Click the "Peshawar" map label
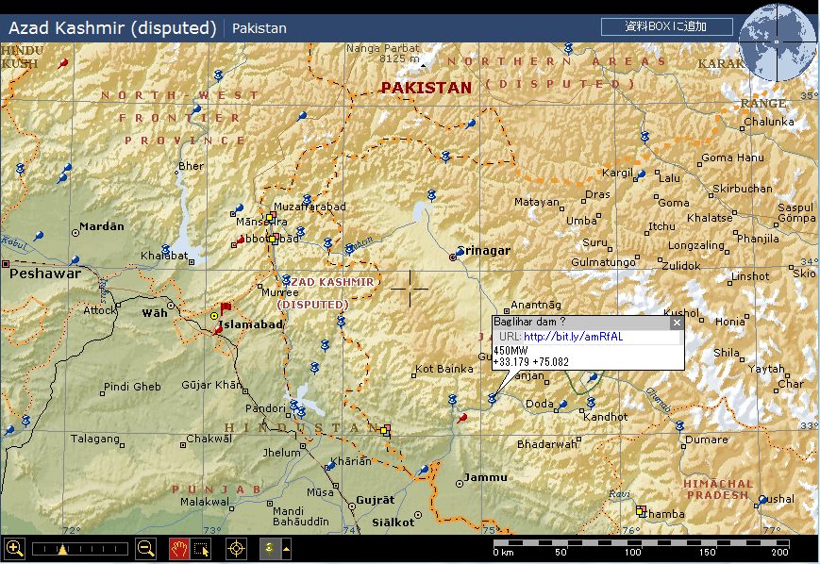The height and width of the screenshot is (564, 820). point(45,274)
